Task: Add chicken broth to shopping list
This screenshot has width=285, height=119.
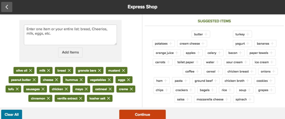Action: tap(248, 81)
